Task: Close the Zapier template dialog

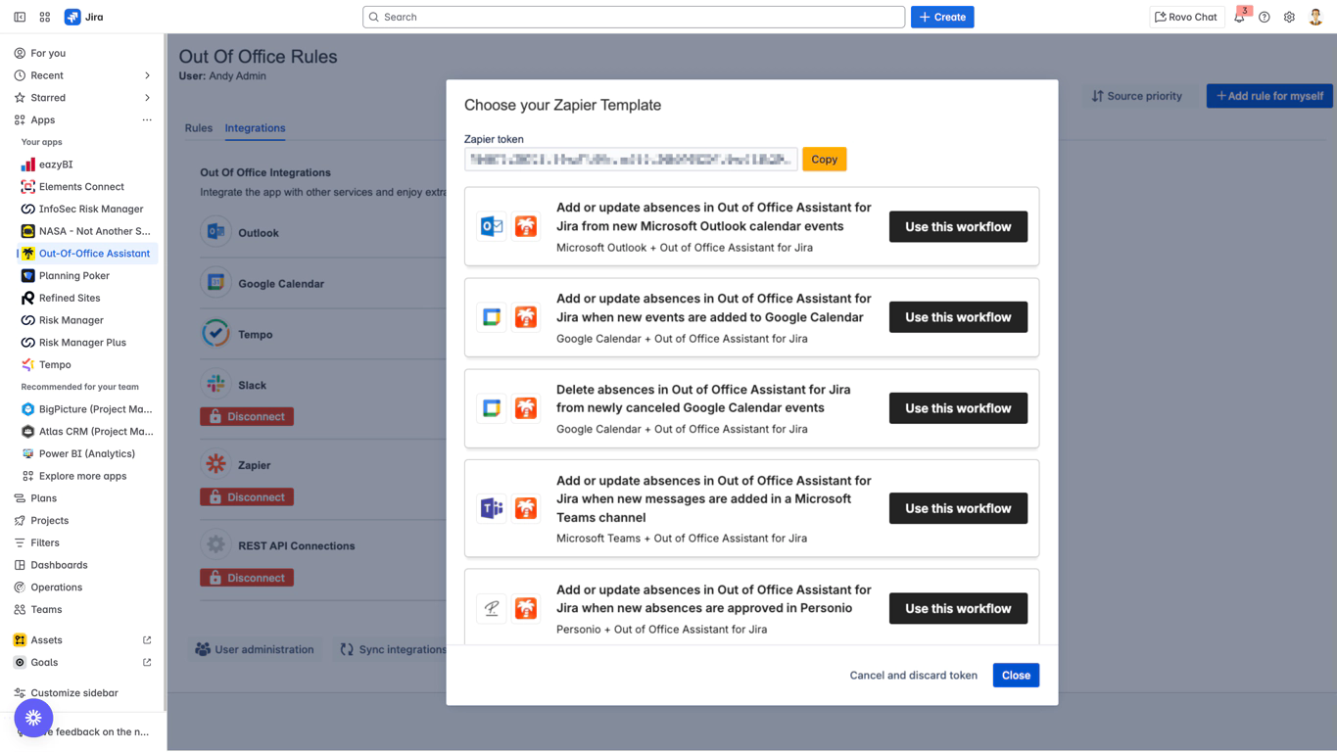Action: pos(1015,675)
